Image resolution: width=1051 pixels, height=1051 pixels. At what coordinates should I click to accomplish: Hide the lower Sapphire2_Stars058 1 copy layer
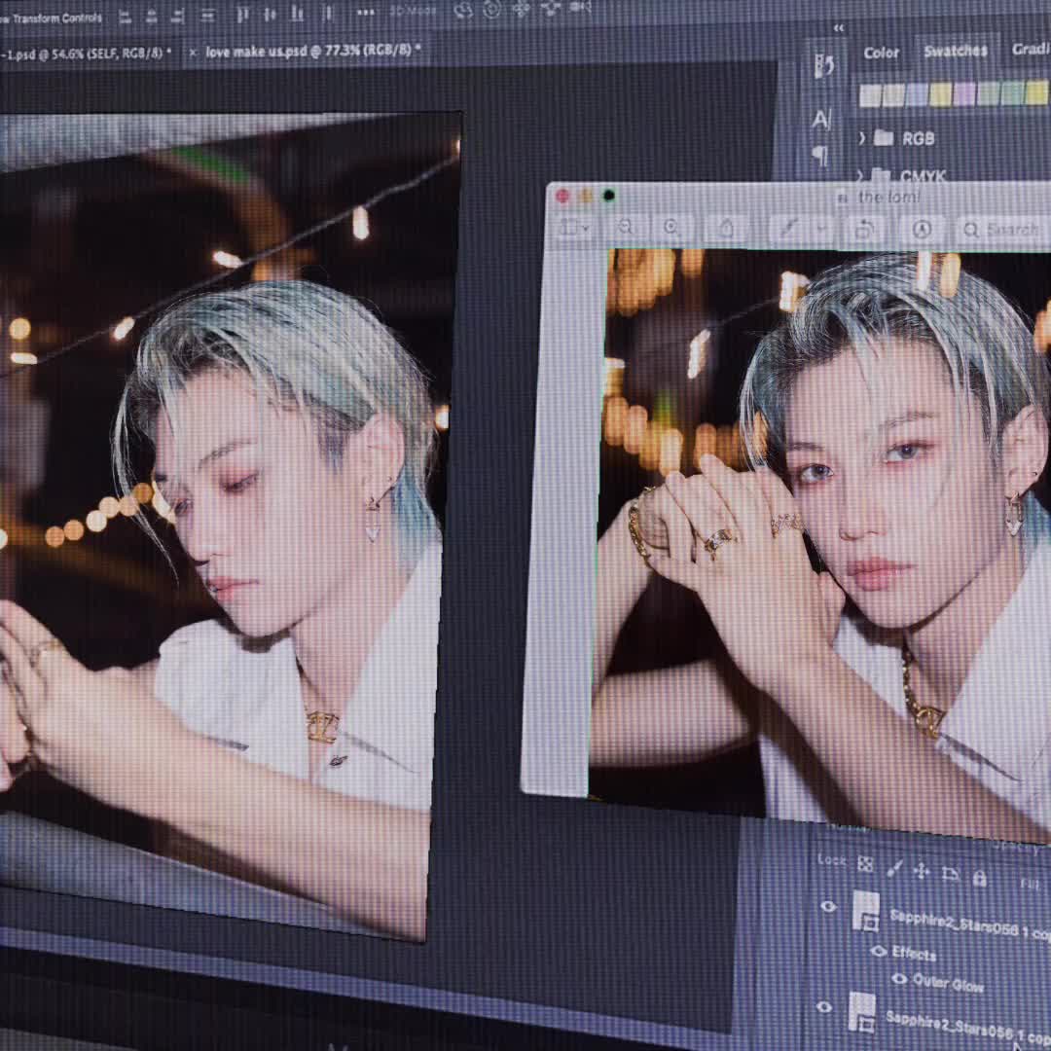tap(824, 1007)
